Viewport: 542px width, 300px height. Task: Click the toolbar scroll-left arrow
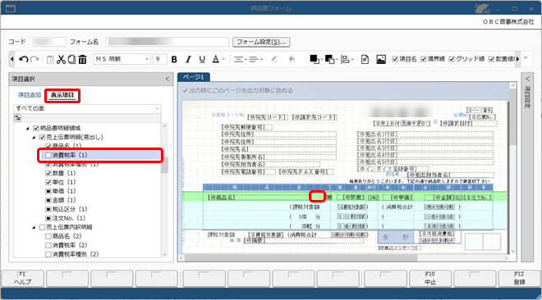(12, 59)
